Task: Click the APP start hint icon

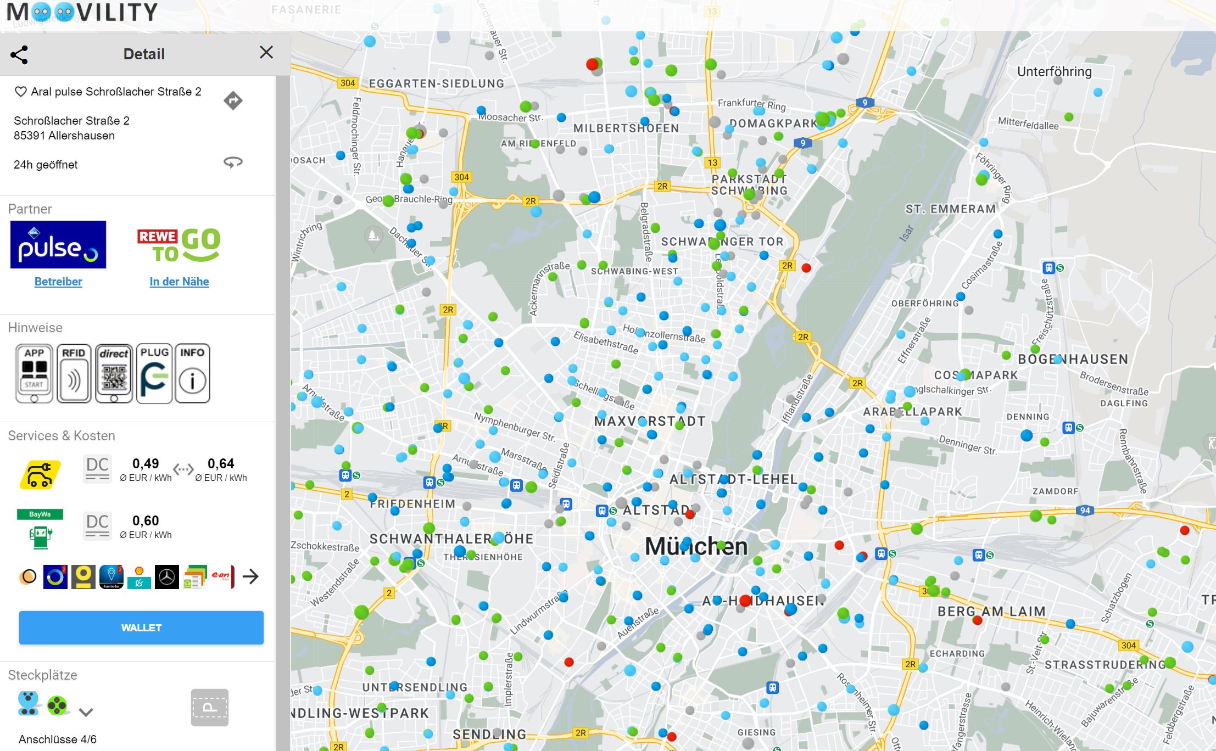Action: (34, 373)
